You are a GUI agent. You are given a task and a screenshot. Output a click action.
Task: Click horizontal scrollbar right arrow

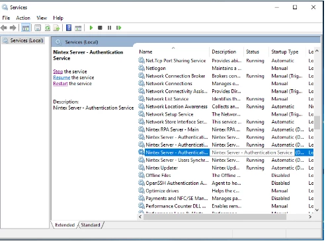click(x=310, y=217)
